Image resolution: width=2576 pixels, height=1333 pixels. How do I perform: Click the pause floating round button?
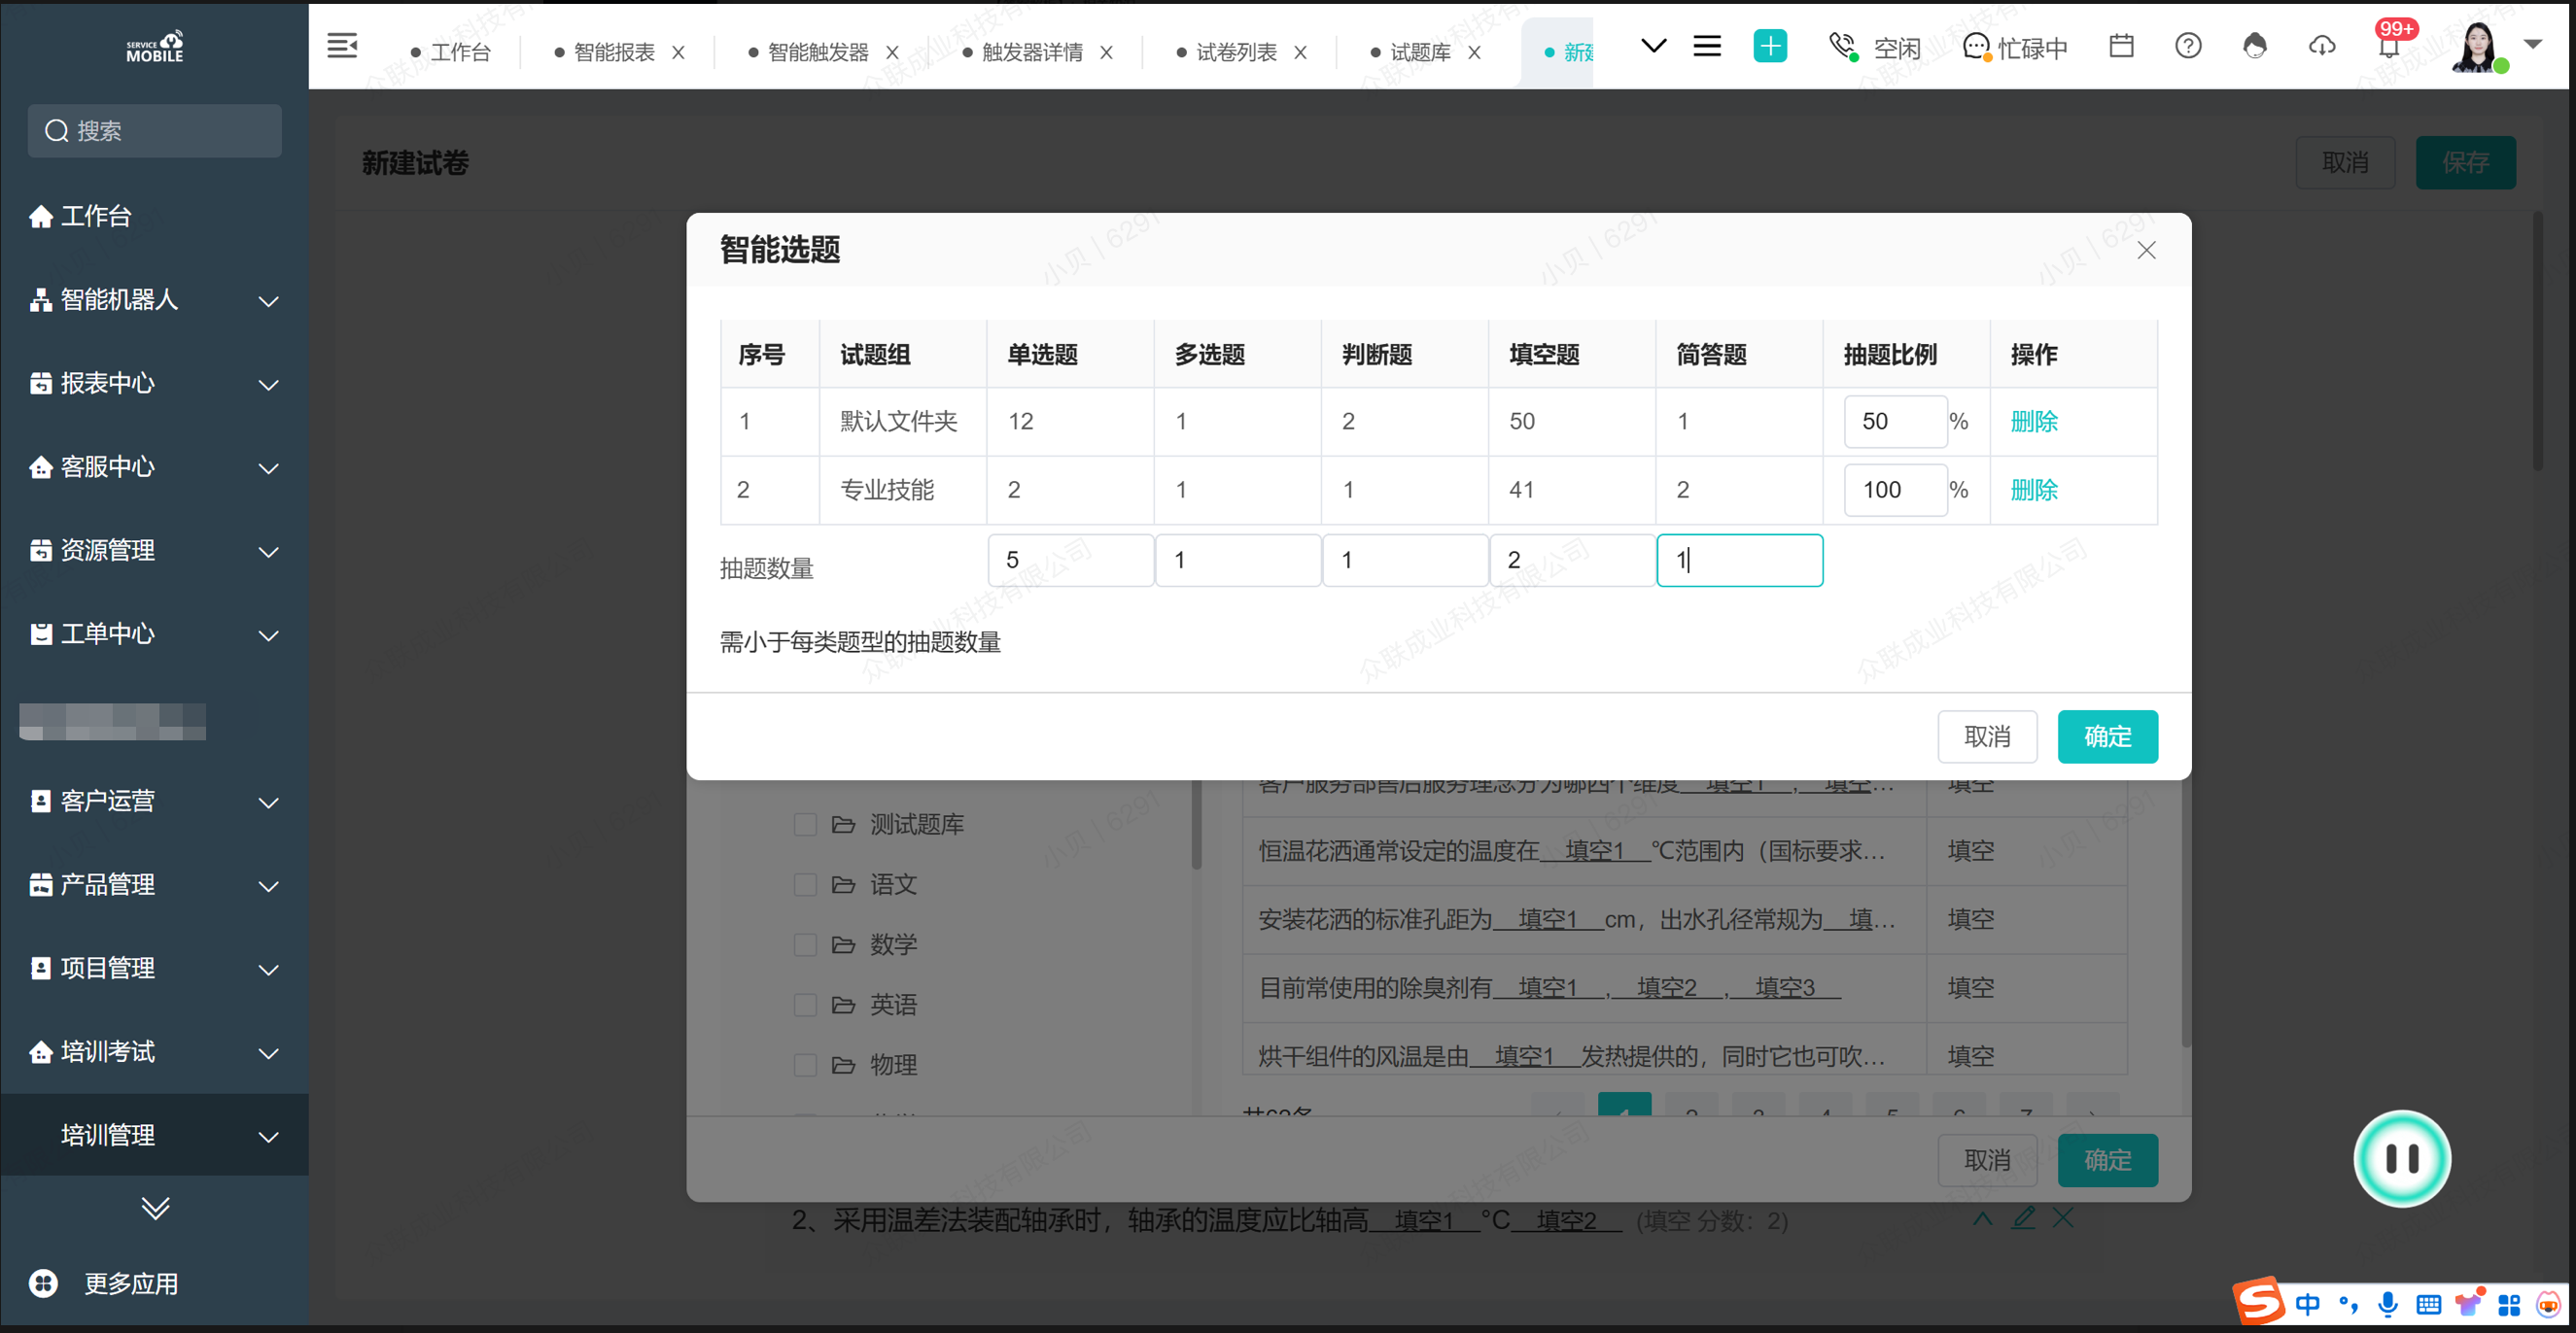tap(2402, 1158)
